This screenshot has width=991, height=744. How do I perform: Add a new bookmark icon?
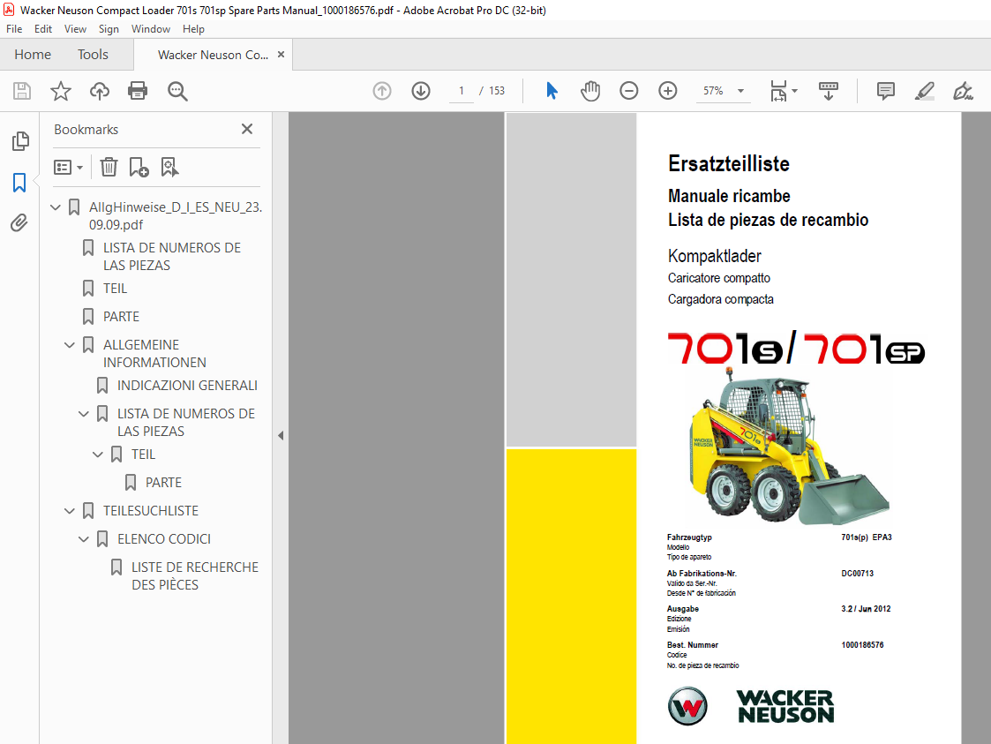tap(139, 168)
